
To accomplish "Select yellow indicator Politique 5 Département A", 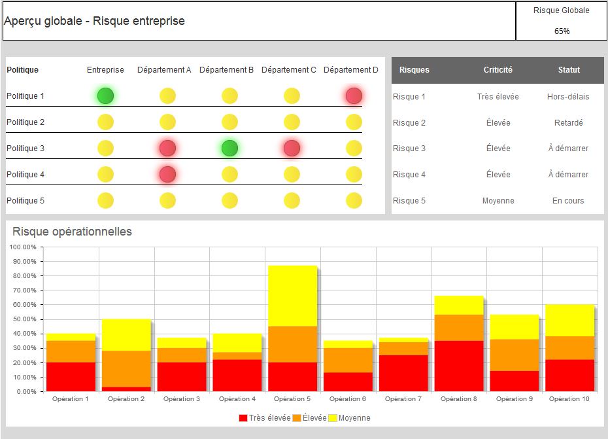I will click(x=167, y=201).
